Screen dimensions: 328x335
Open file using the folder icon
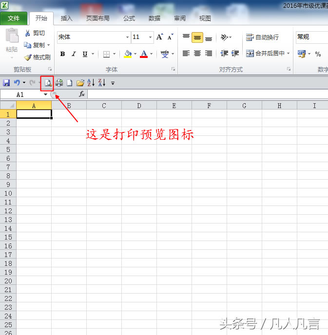click(80, 83)
